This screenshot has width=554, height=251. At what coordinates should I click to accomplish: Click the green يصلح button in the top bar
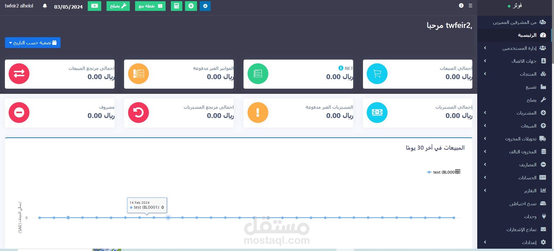tap(118, 6)
